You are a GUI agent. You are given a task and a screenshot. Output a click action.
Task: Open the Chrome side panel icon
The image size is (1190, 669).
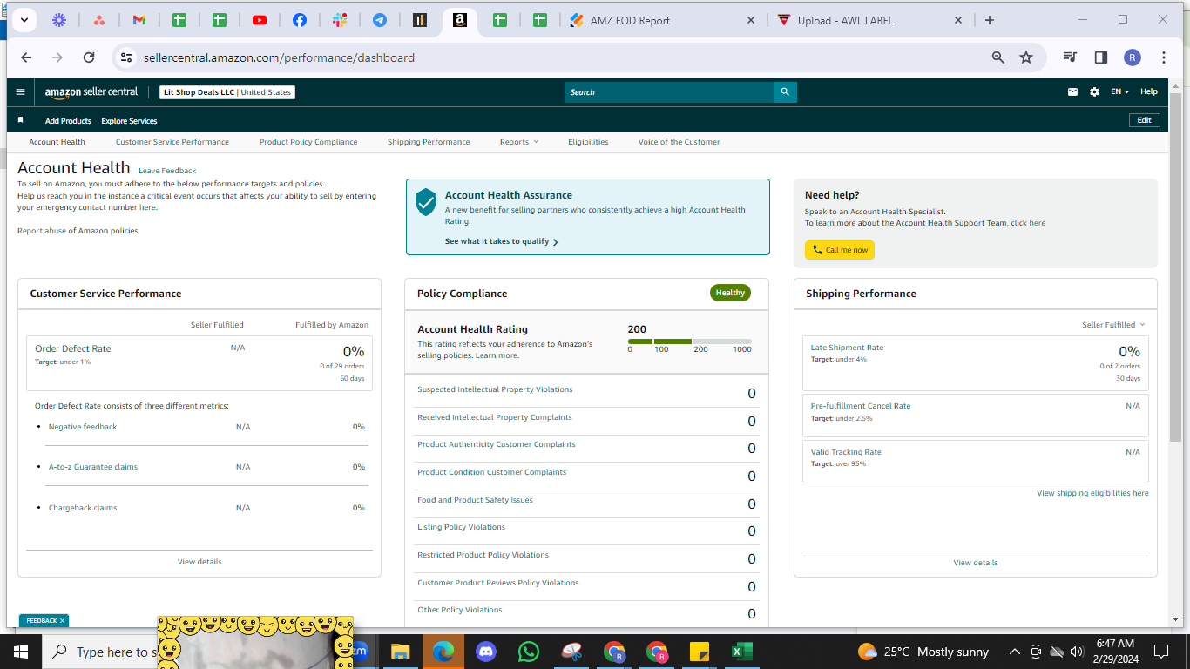pyautogui.click(x=1101, y=57)
